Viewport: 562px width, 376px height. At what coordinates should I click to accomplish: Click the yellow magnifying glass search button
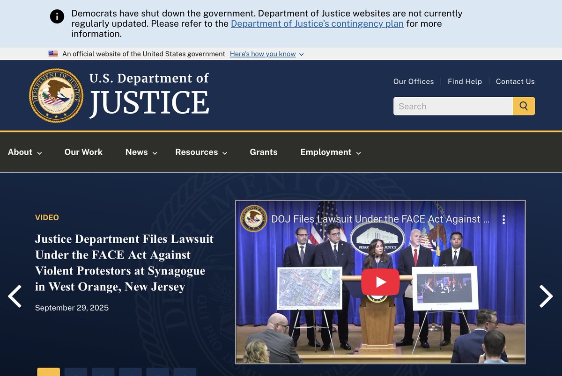pos(524,106)
